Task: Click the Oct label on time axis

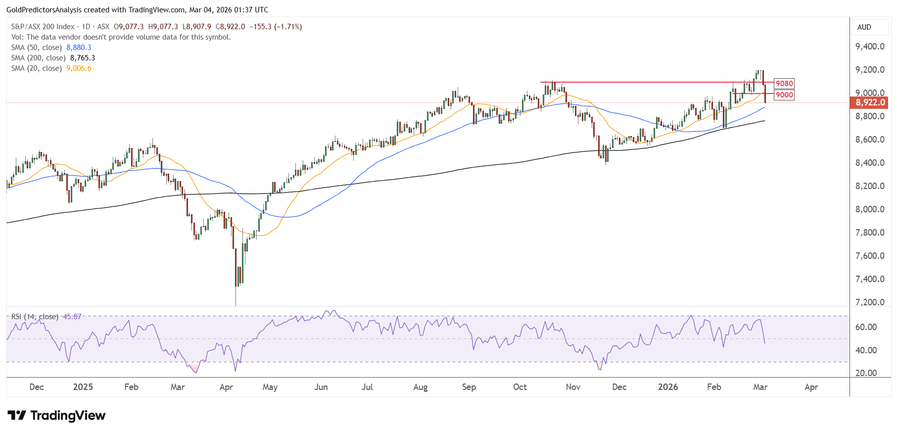Action: (x=520, y=387)
